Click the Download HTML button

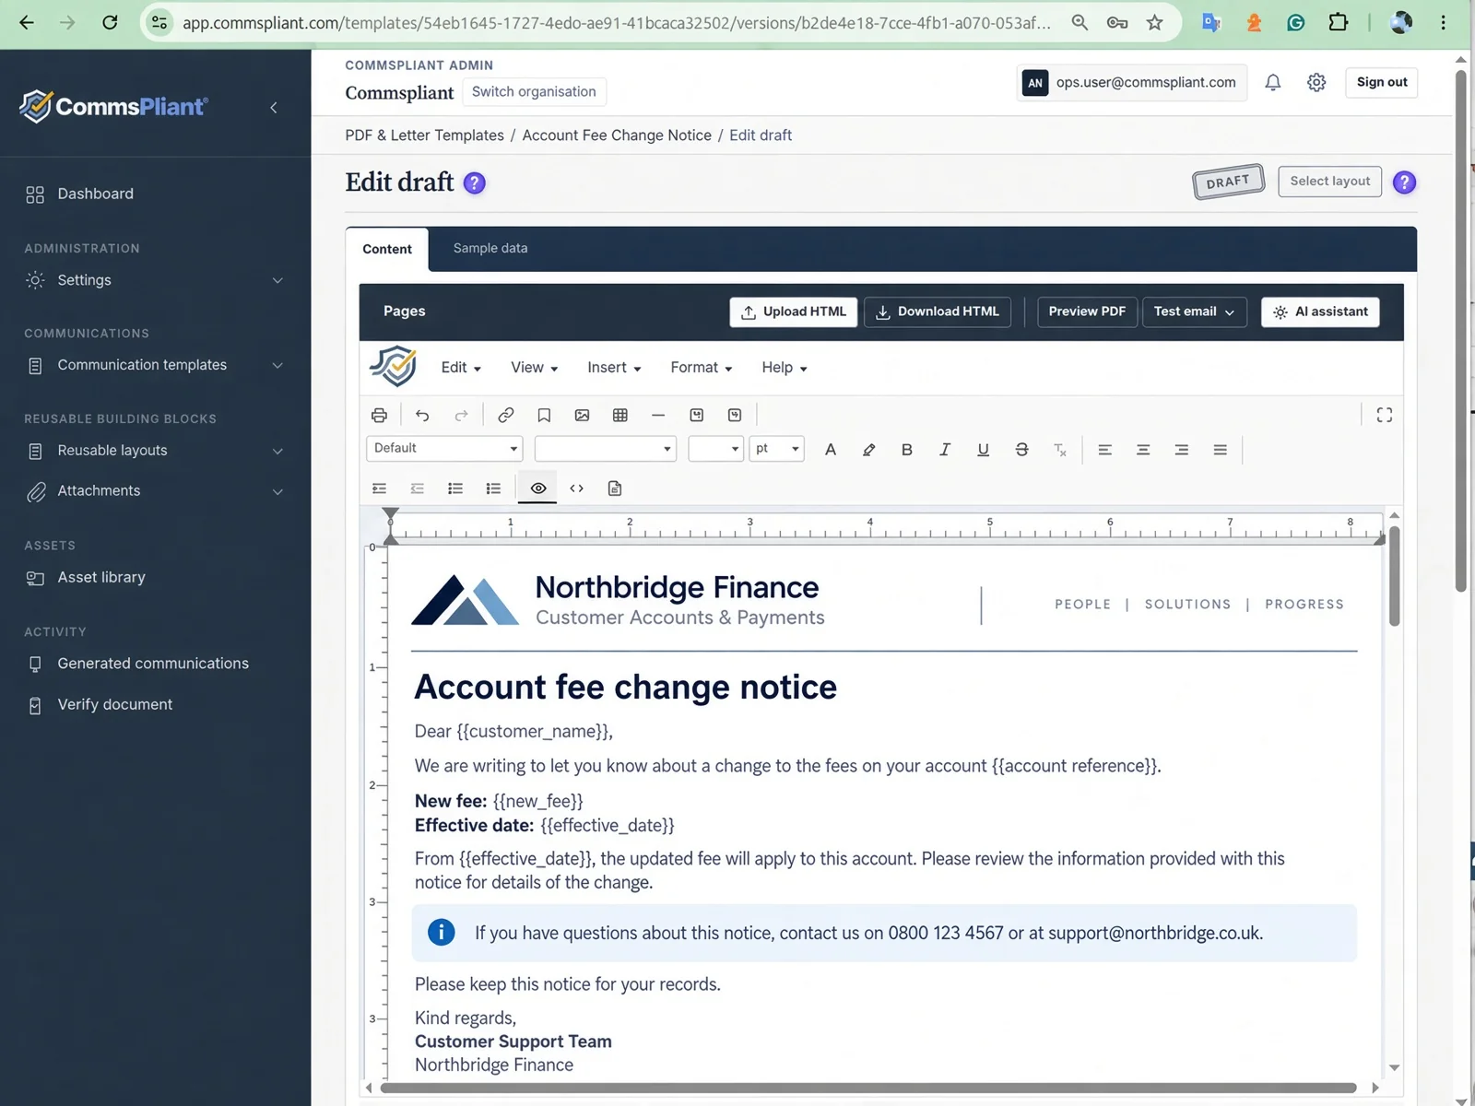pyautogui.click(x=938, y=312)
